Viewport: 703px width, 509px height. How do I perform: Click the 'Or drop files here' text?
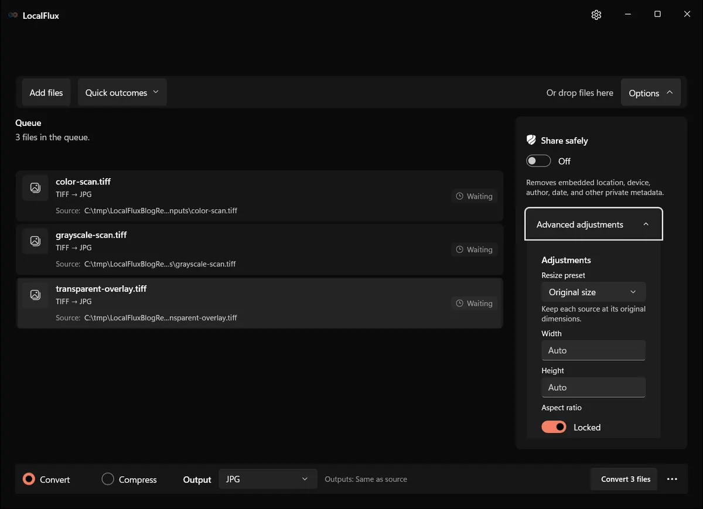[x=580, y=93]
